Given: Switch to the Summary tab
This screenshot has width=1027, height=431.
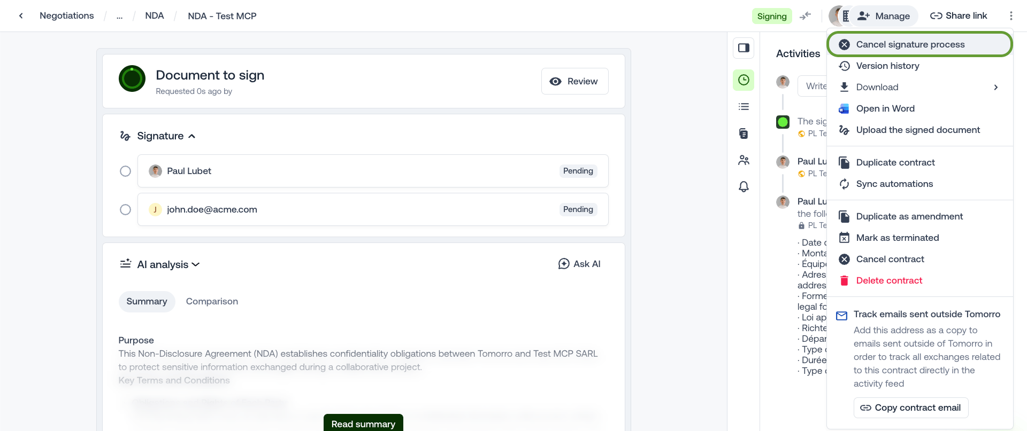Looking at the screenshot, I should 147,302.
